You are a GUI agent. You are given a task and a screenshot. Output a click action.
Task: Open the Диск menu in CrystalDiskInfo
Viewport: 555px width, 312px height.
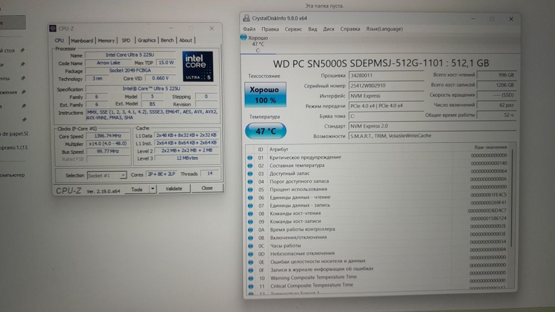[x=329, y=29]
